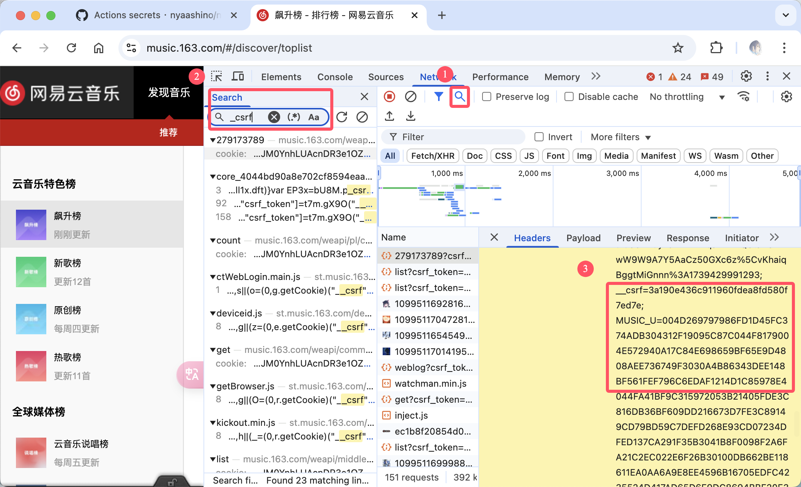Open network conditions wifi icon

click(744, 96)
